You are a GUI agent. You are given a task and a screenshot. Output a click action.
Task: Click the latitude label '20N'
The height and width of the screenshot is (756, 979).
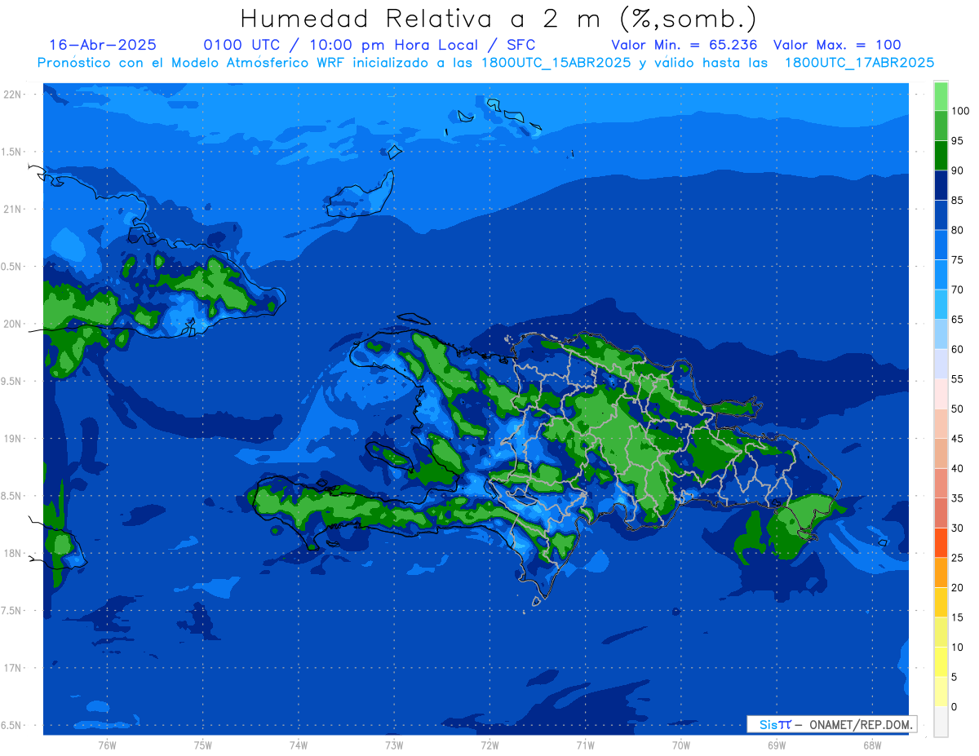coord(14,324)
